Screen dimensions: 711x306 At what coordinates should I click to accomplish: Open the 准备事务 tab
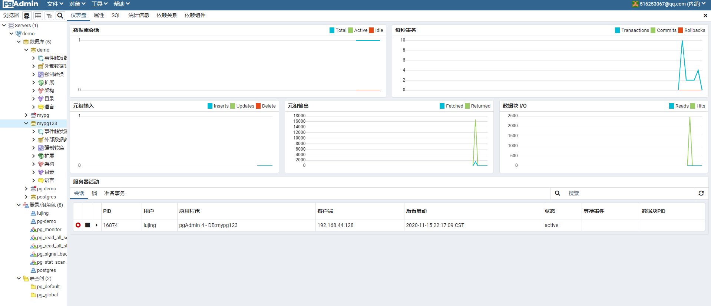(115, 193)
